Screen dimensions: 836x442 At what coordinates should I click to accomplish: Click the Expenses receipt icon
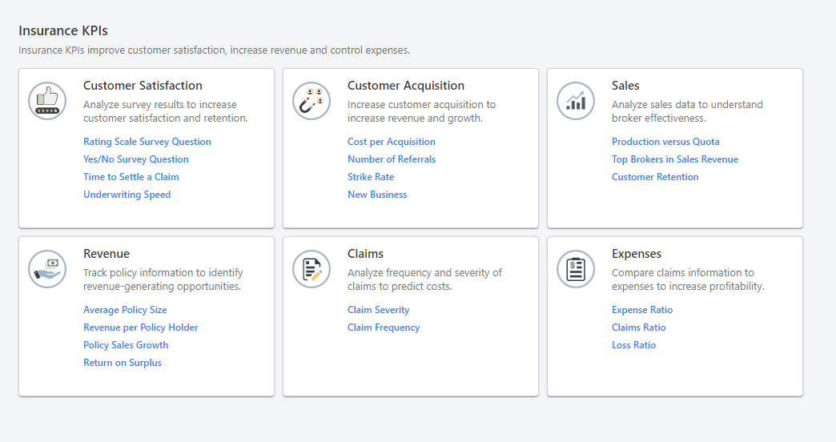click(x=576, y=269)
